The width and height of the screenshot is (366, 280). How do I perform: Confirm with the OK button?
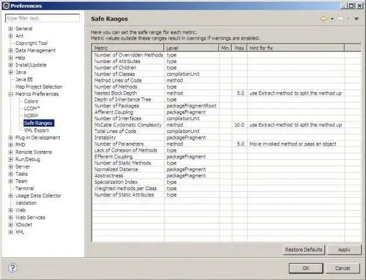pyautogui.click(x=306, y=268)
